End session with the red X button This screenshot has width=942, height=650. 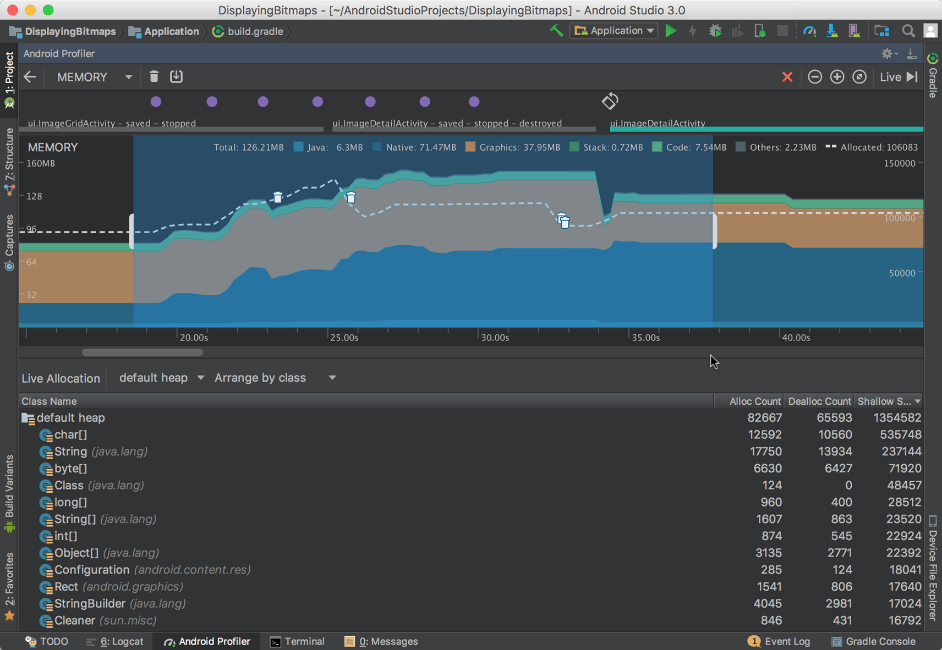[787, 76]
